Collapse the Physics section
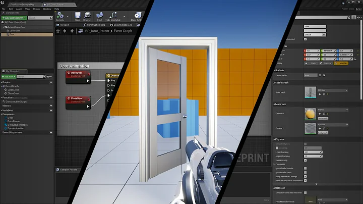363x204 pixels. pos(274,139)
